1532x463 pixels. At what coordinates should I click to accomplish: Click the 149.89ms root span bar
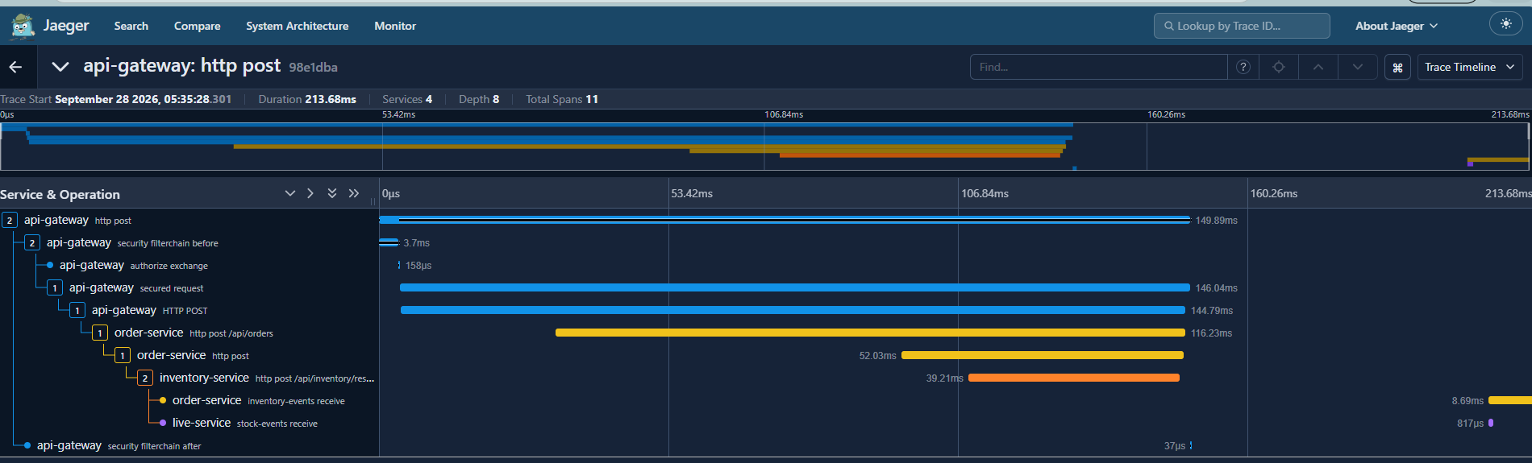point(785,220)
